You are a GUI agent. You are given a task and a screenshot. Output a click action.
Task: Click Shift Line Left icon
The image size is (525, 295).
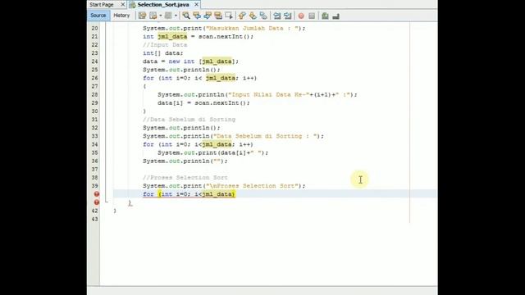point(277,16)
